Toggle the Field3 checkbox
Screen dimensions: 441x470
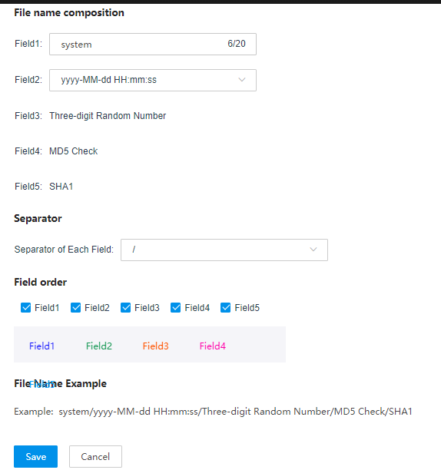click(x=125, y=307)
